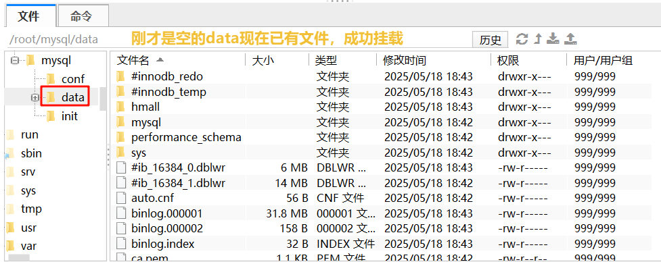The height and width of the screenshot is (262, 661).
Task: Select the #innodb_redo file name
Action: (x=167, y=76)
